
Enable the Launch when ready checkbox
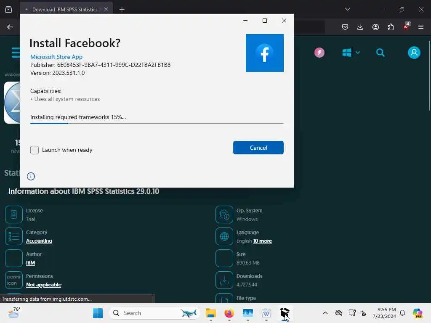pos(35,150)
